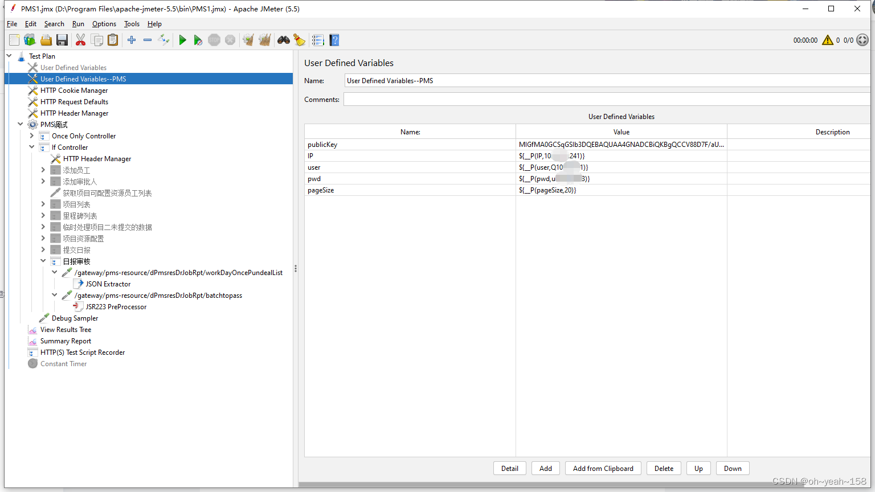The image size is (875, 492).
Task: Click the Search binoculars icon
Action: point(283,40)
